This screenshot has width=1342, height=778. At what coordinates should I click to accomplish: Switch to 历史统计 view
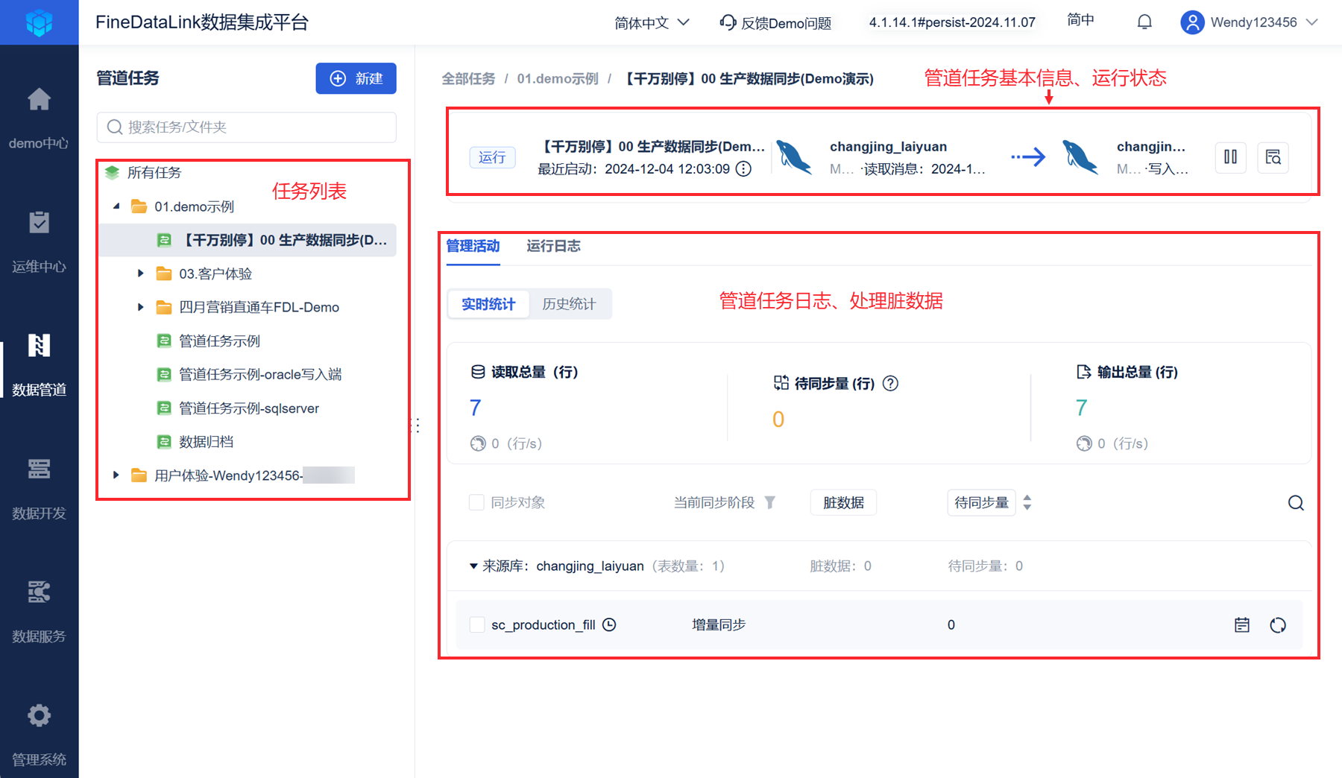569,304
